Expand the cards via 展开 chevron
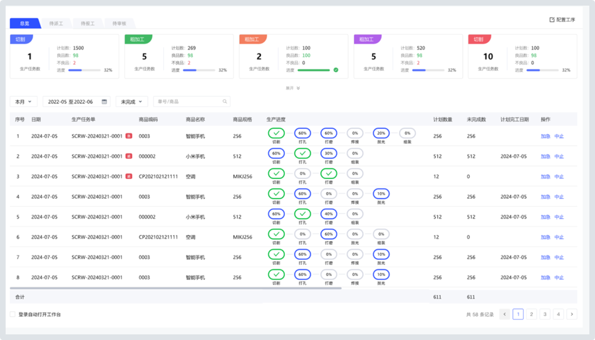This screenshot has height=340, width=595. (x=297, y=88)
